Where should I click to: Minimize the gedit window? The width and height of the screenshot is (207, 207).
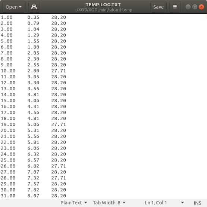(x=188, y=7)
